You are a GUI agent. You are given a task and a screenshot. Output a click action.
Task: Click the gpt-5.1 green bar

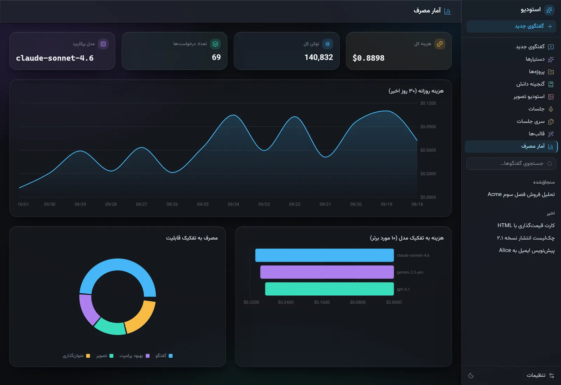329,289
